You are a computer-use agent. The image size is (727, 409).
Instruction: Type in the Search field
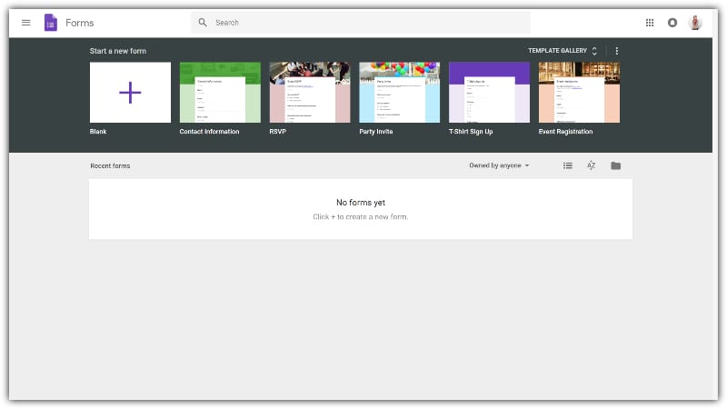(x=363, y=23)
